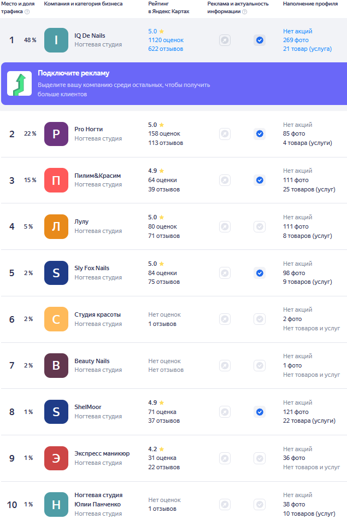The width and height of the screenshot is (347, 525).
Task: Click advertising status icon for Юлии Панченко studio
Action: [225, 504]
